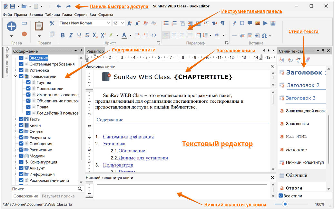This screenshot has width=335, height=210.
Task: Align the paragraph to the right
Action: pyautogui.click(x=182, y=35)
